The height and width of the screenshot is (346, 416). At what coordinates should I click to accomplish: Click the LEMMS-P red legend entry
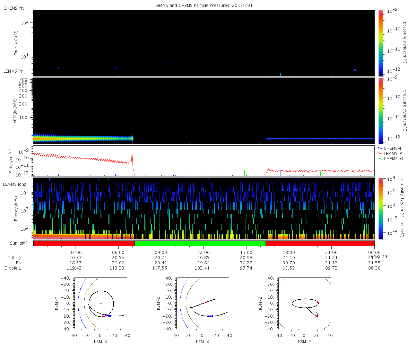[390, 153]
